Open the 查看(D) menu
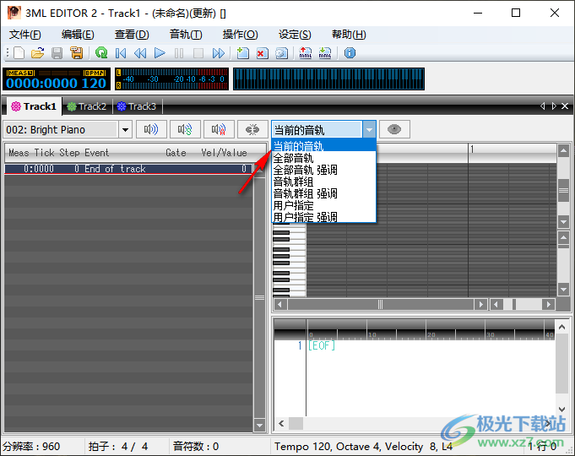 [132, 35]
